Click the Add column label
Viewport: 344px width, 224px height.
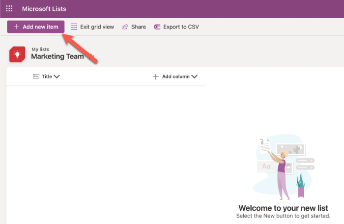tap(176, 77)
